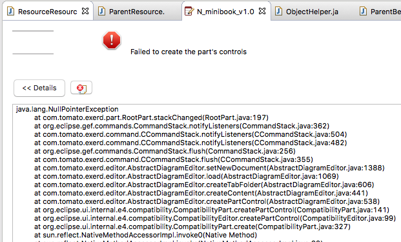The height and width of the screenshot is (242, 401).
Task: Click the CommandStack.java:362 stack trace line
Action: click(x=181, y=126)
